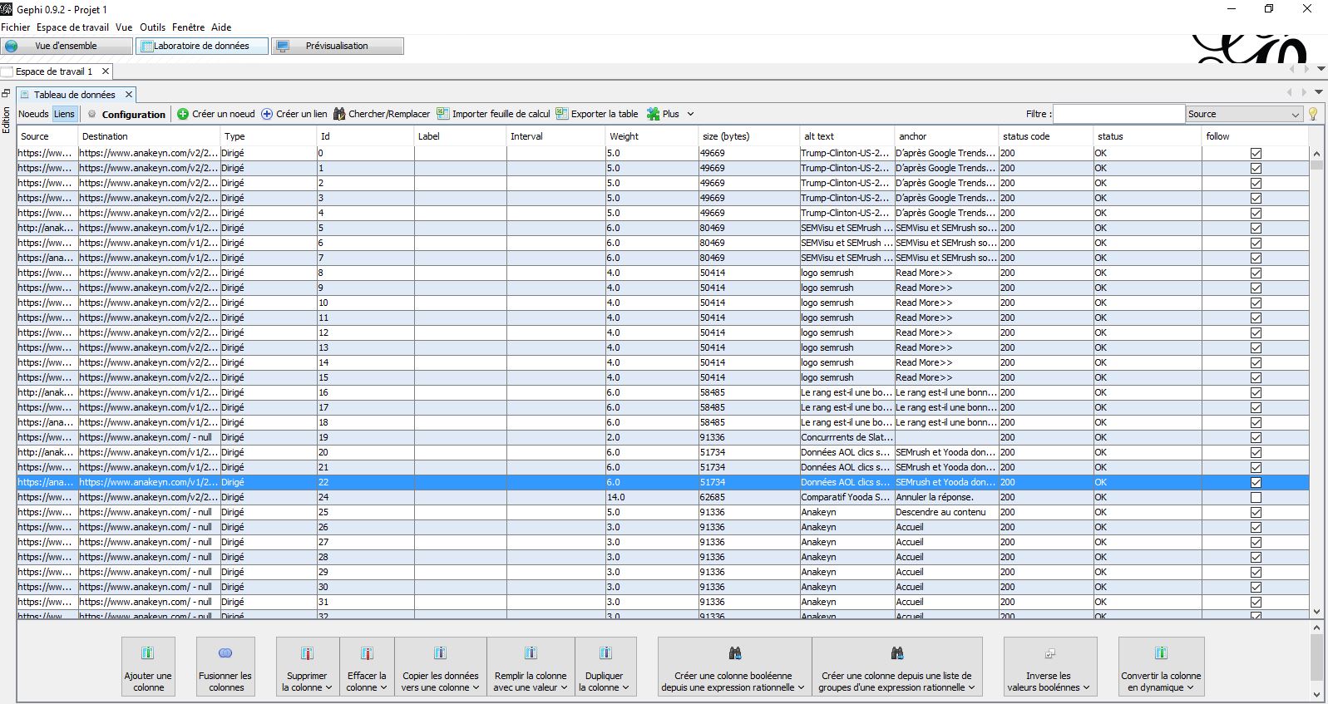This screenshot has width=1328, height=704.
Task: Click the tab list dropdown arrow
Action: (1319, 91)
